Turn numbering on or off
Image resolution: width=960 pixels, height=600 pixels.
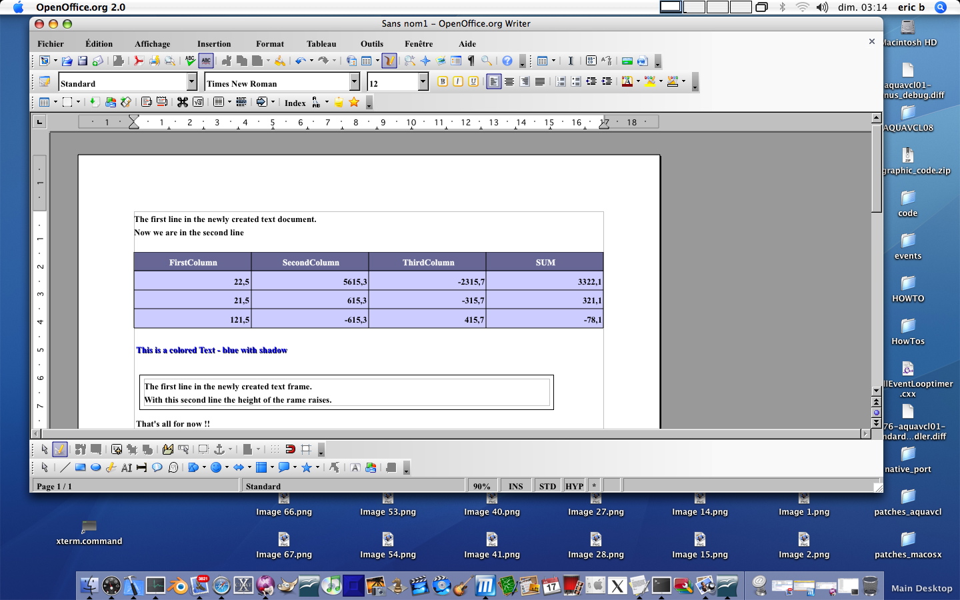(x=561, y=82)
